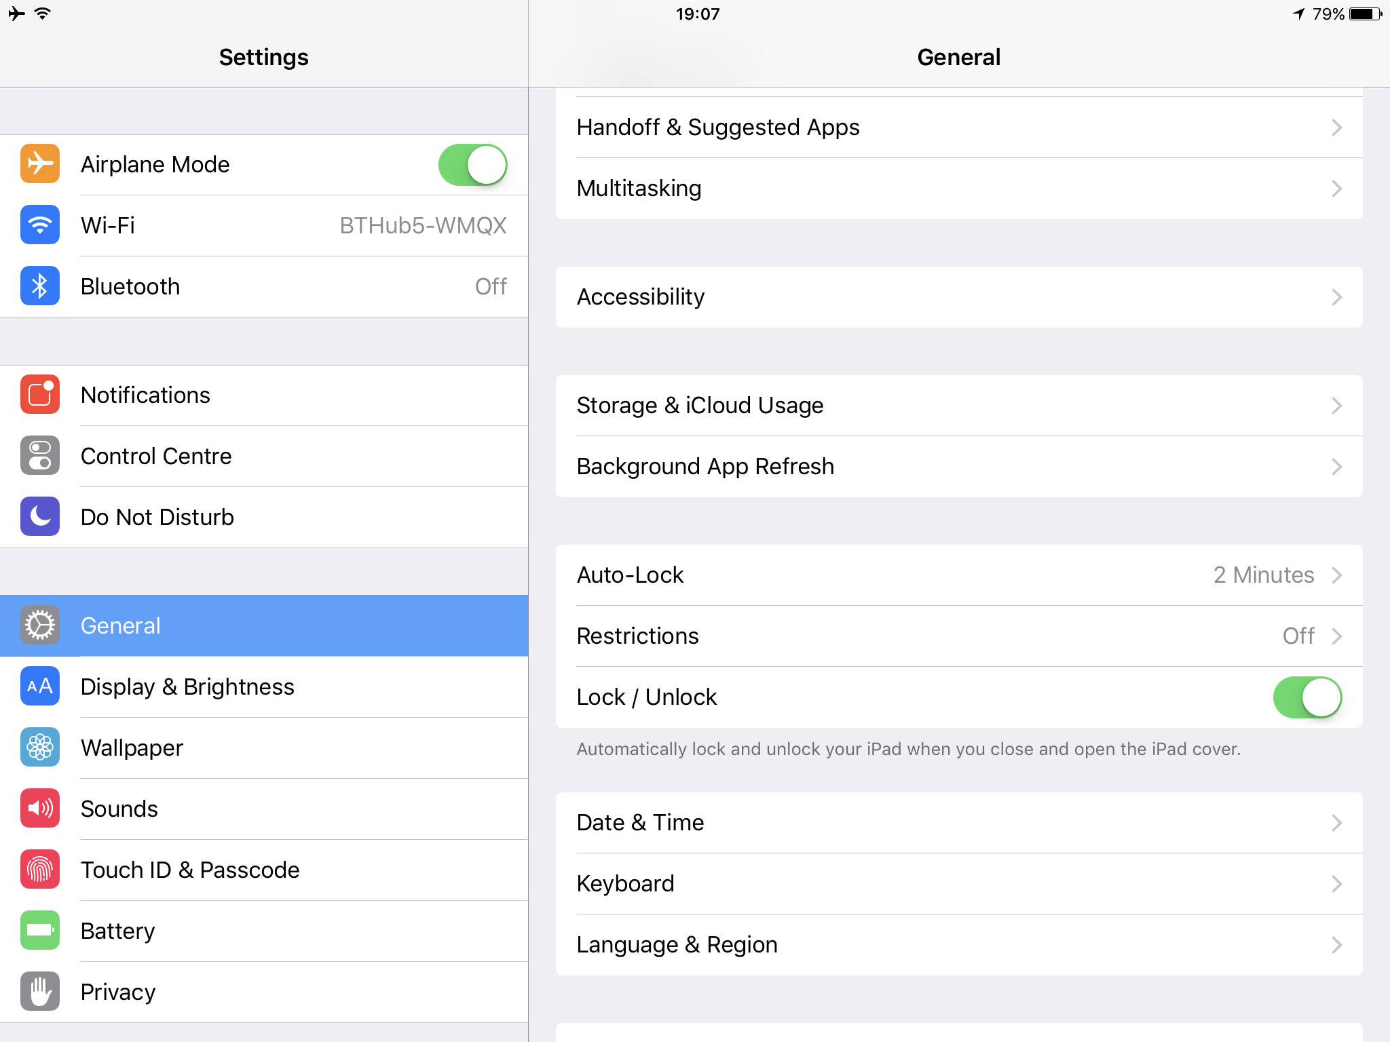Screen dimensions: 1390x1042
Task: Select Wi-Fi in the settings sidebar
Action: tap(264, 225)
